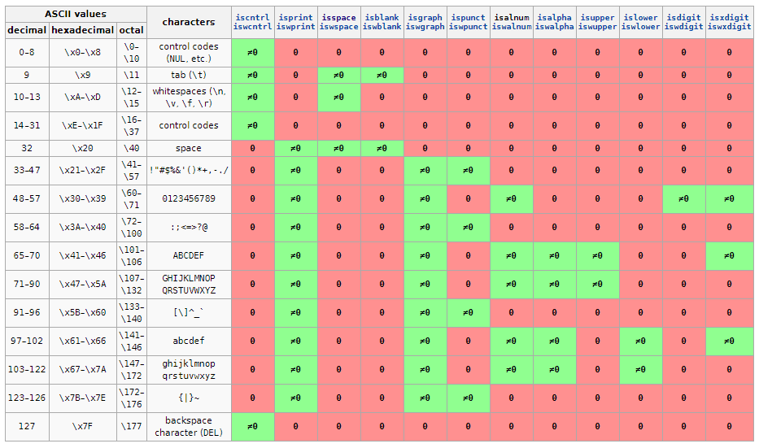759x448 pixels.
Task: Open the isgraph function link
Action: (x=425, y=17)
